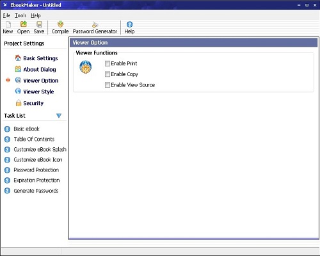Open the Password Protection task link
Image resolution: width=320 pixels, height=256 pixels.
[x=36, y=170]
